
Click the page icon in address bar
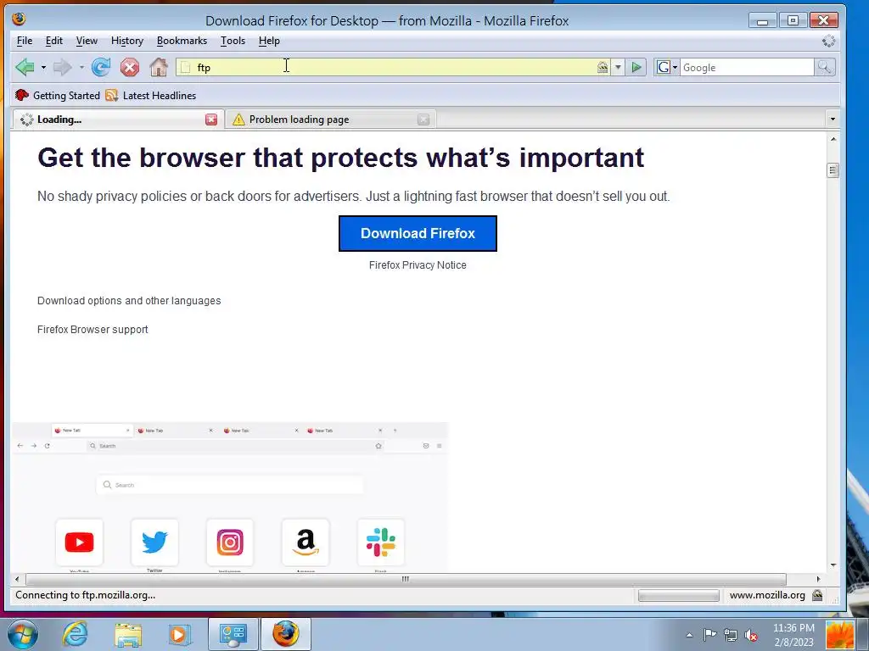point(186,68)
